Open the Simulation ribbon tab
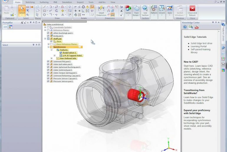Image resolution: width=227 pixels, height=152 pixels. (x=67, y=2)
